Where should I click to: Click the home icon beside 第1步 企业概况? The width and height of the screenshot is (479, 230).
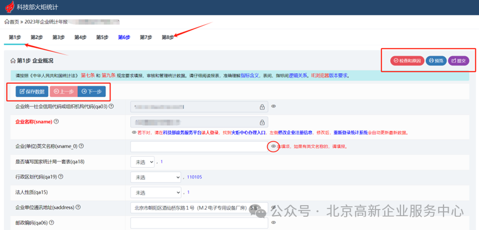(13, 61)
